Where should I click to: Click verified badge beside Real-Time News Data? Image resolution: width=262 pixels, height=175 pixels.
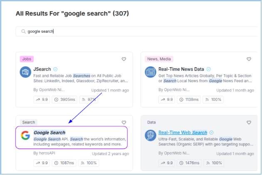[209, 69]
